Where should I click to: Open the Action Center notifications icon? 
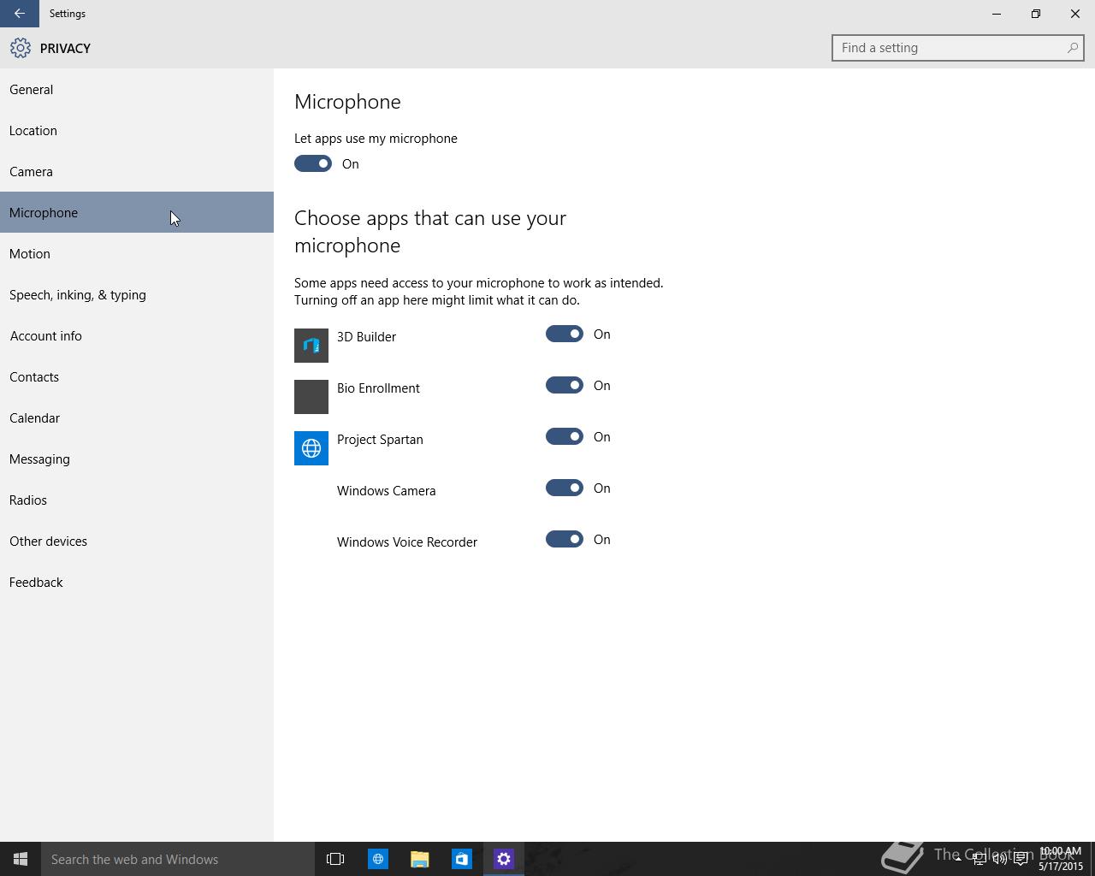click(1021, 859)
